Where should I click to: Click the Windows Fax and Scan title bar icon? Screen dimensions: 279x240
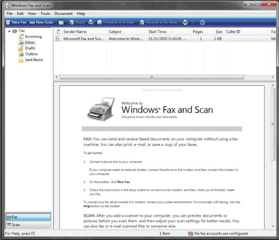[x=8, y=5]
